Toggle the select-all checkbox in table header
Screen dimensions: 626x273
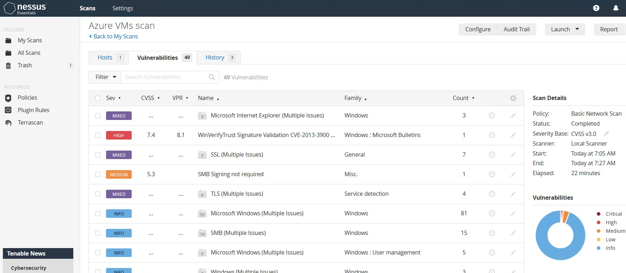point(98,98)
